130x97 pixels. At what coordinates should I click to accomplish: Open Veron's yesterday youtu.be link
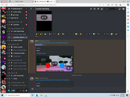pyautogui.click(x=52, y=43)
